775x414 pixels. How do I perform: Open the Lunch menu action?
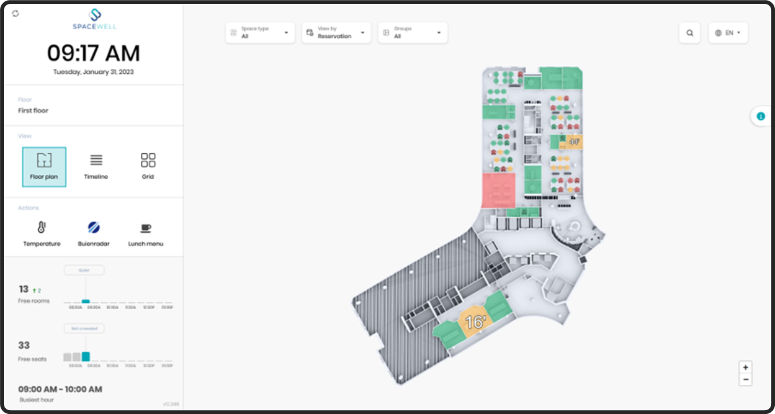145,234
